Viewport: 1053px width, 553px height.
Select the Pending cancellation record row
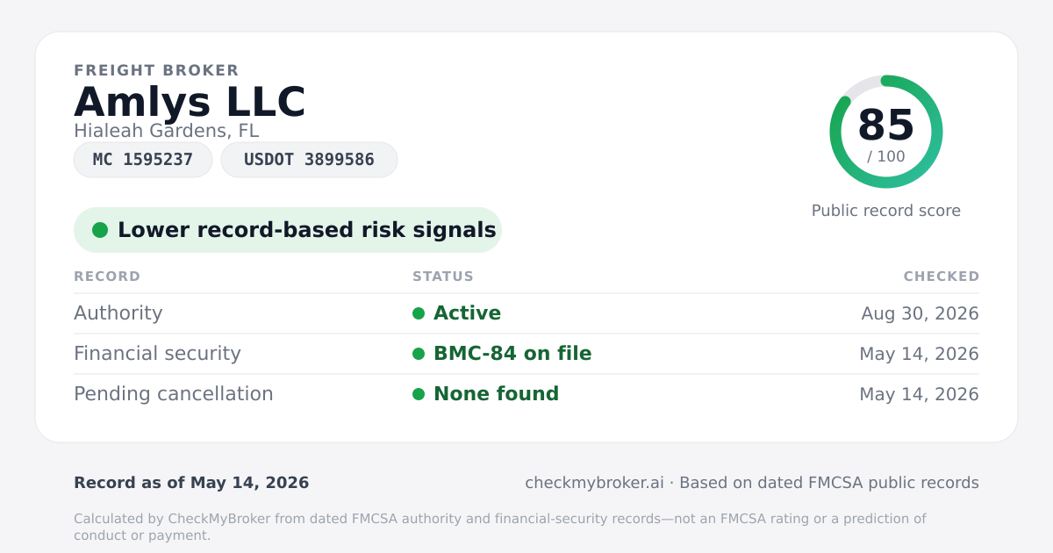click(526, 394)
